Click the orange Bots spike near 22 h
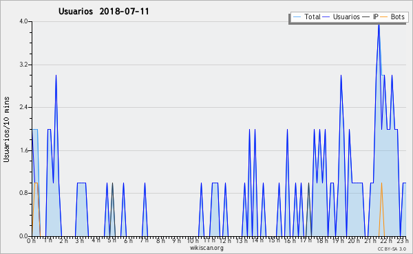The height and width of the screenshot is (254, 413). [381, 209]
